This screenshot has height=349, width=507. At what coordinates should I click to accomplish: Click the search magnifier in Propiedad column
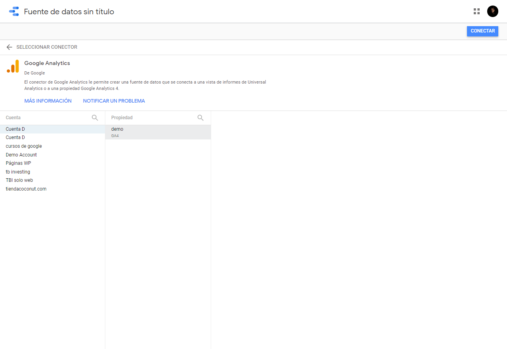(200, 118)
